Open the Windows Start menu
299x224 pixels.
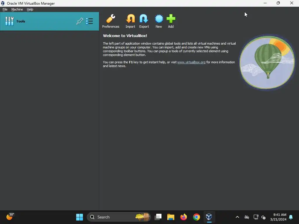click(x=79, y=217)
